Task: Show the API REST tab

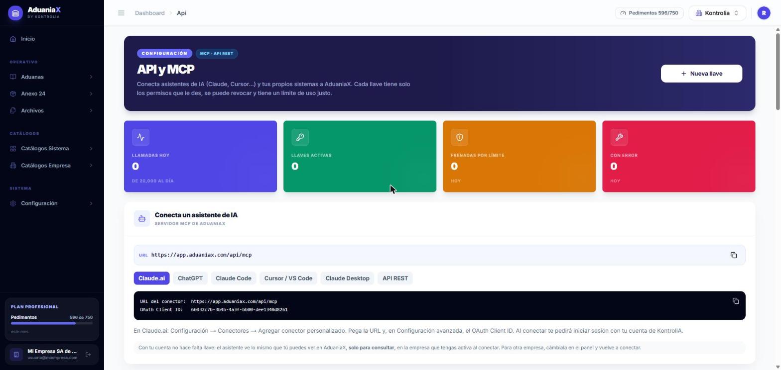Action: click(x=395, y=278)
